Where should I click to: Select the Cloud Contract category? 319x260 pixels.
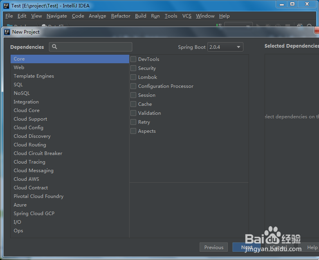(x=70, y=188)
